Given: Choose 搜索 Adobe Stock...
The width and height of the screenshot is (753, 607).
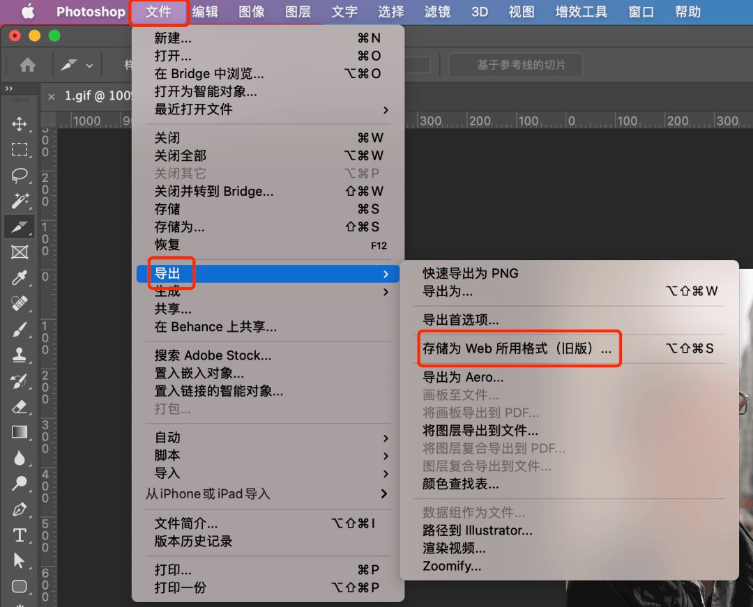Looking at the screenshot, I should click(x=268, y=355).
